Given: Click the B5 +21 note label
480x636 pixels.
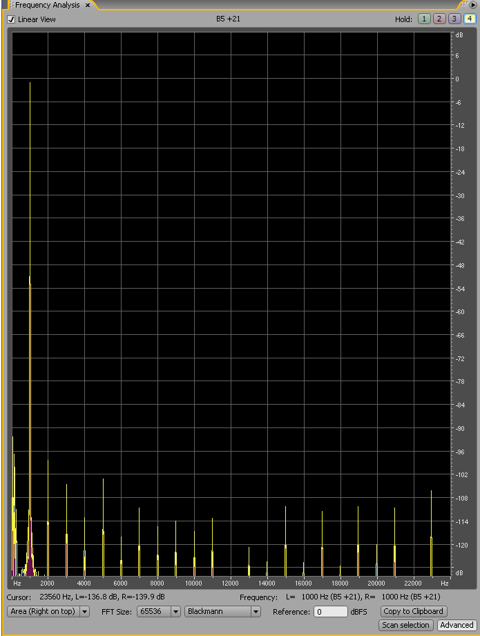Looking at the screenshot, I should pos(228,19).
